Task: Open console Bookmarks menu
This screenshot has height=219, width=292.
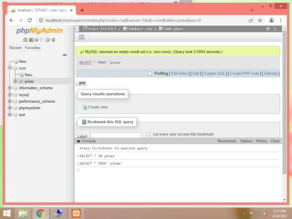Action: click(227, 141)
